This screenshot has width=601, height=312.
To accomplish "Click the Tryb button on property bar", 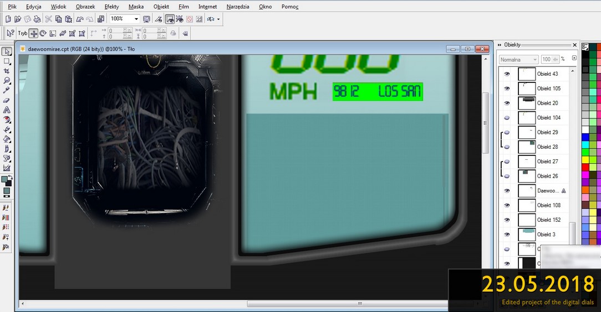I will tap(23, 33).
